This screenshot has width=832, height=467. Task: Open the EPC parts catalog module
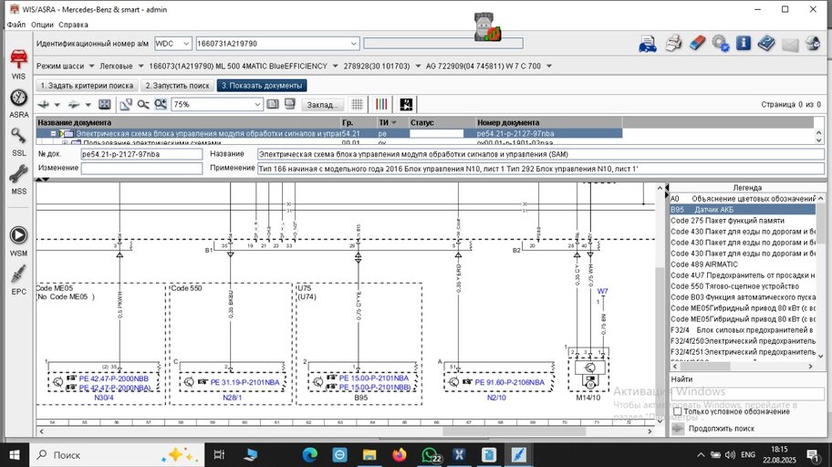[x=18, y=280]
